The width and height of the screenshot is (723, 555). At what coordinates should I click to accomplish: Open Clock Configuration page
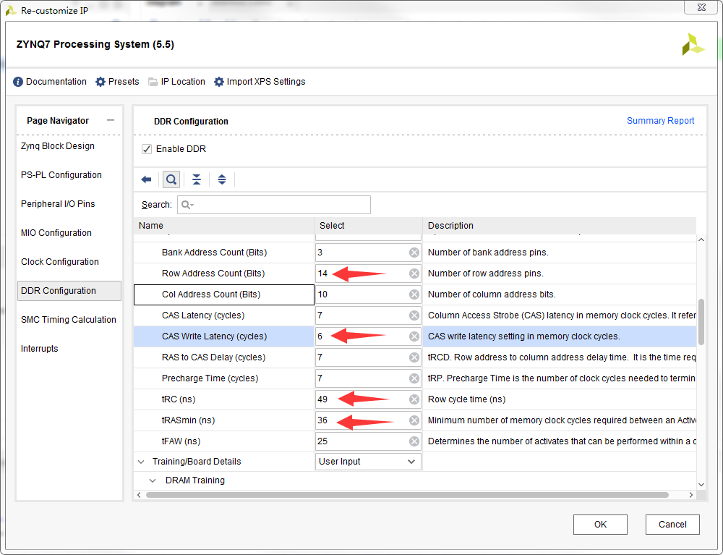pyautogui.click(x=60, y=262)
